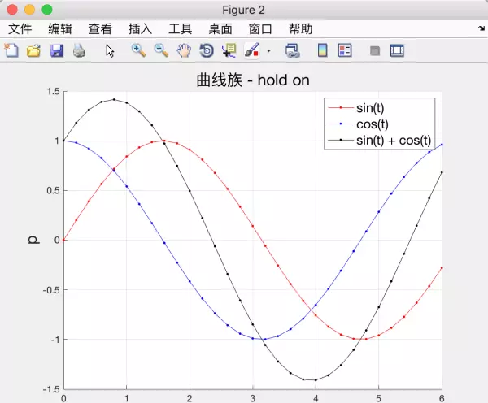Open the 插入 menu
The width and height of the screenshot is (488, 403).
[141, 29]
